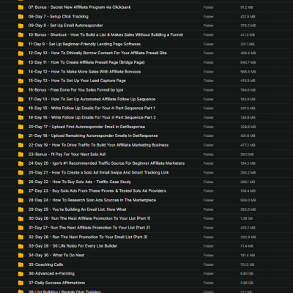Open 19-Day 16 Write Follow Up Emails Part 2
The height and width of the screenshot is (293, 293).
tap(92, 118)
